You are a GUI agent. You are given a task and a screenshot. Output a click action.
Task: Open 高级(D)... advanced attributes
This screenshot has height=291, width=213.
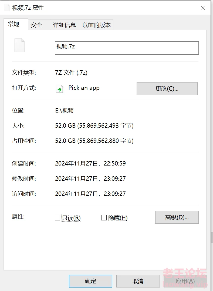tap(177, 217)
